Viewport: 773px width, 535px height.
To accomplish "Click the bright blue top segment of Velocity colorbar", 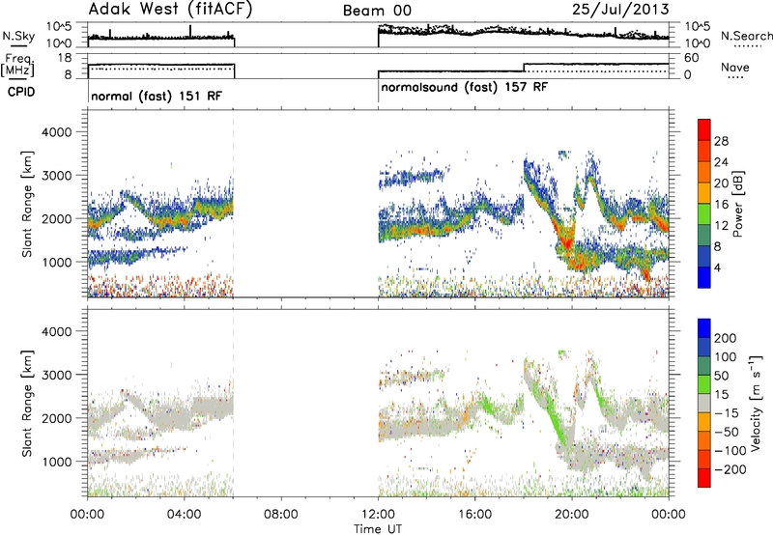I will tap(704, 328).
